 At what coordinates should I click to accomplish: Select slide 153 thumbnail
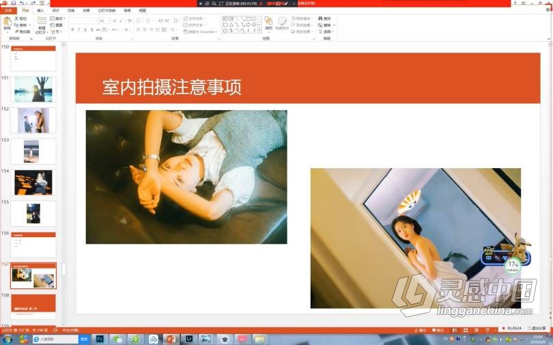click(x=33, y=152)
